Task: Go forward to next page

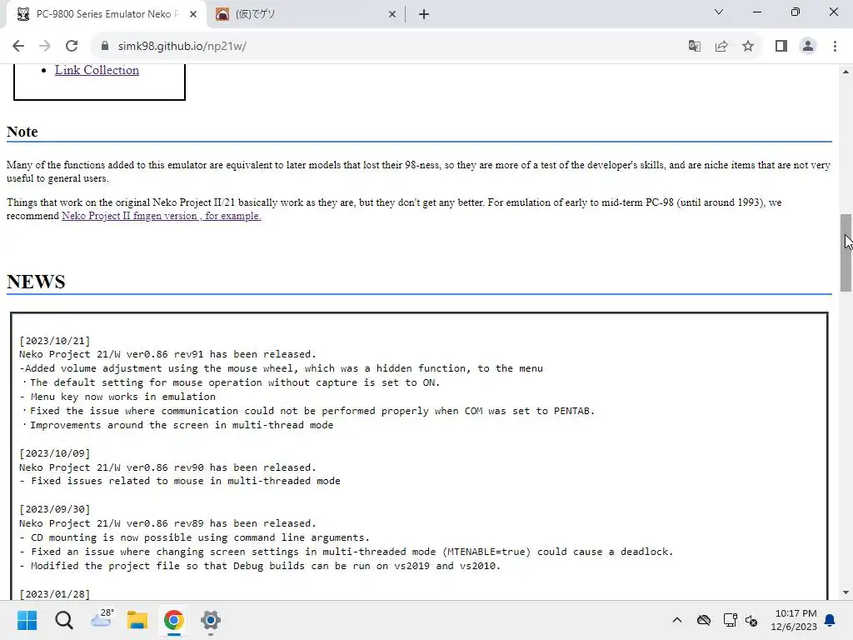Action: tap(45, 46)
